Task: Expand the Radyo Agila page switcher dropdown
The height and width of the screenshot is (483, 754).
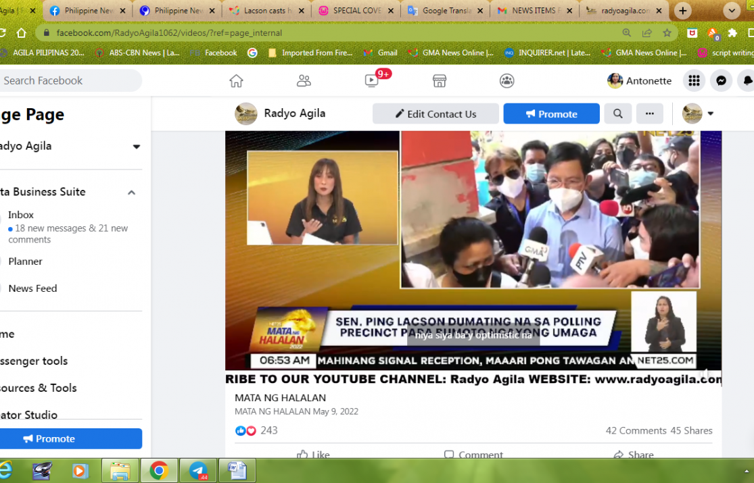Action: point(136,147)
